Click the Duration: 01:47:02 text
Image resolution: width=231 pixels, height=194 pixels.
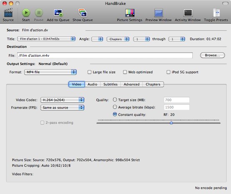coord(206,39)
